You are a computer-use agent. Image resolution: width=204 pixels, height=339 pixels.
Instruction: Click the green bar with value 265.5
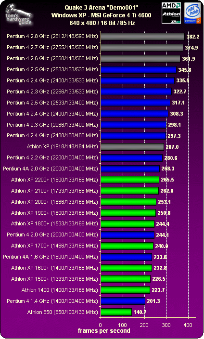pyautogui.click(x=130, y=180)
